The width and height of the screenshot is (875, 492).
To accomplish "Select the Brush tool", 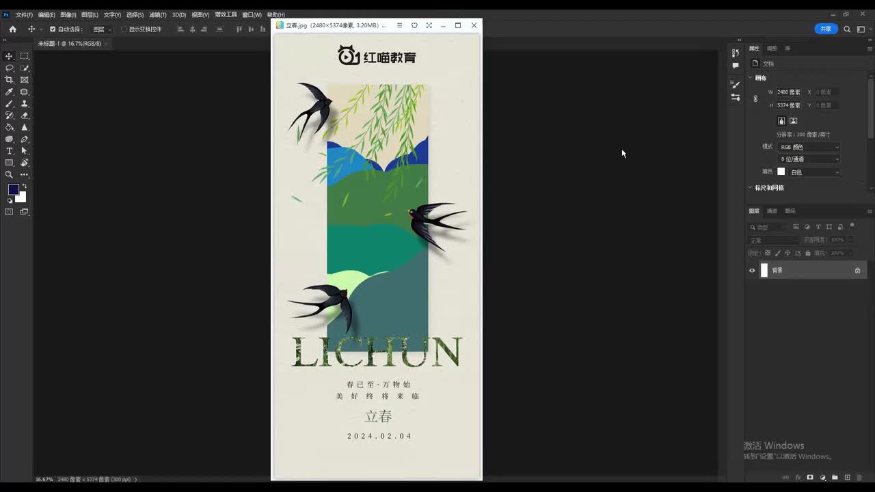I will pyautogui.click(x=9, y=104).
